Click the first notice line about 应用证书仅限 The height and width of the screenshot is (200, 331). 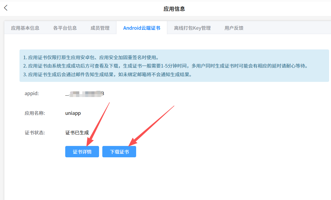click(91, 58)
